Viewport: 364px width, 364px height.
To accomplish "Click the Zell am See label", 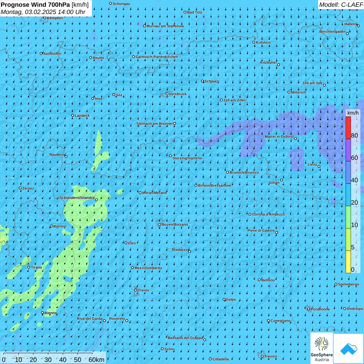I will (312, 83).
